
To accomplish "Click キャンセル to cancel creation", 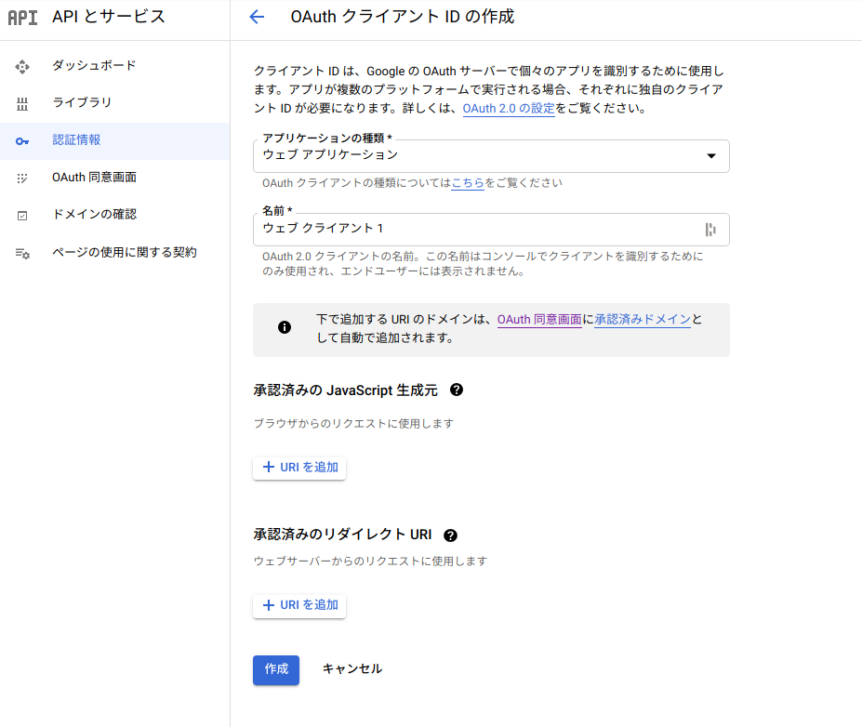I will pyautogui.click(x=351, y=668).
